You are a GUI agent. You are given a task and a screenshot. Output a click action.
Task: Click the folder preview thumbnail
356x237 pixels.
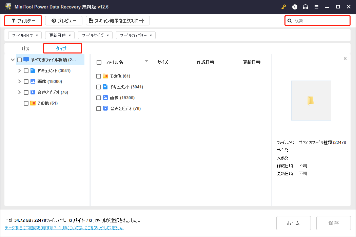[x=311, y=101]
